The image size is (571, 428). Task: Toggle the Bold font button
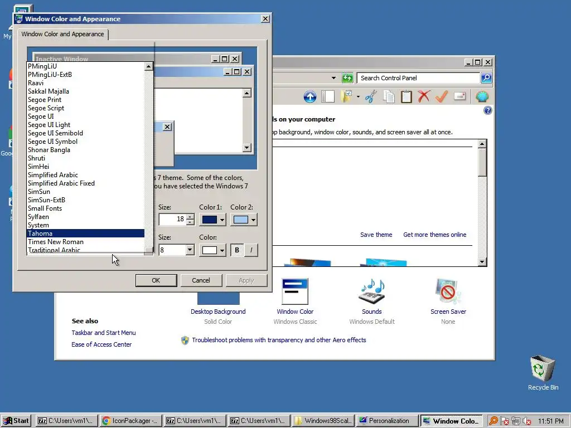point(237,250)
